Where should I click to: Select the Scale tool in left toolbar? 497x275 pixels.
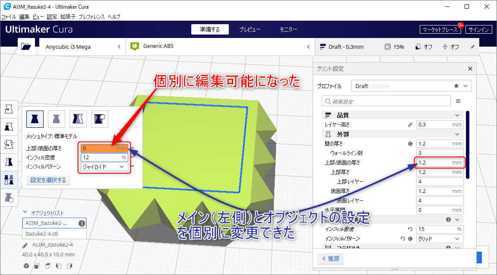point(9,126)
